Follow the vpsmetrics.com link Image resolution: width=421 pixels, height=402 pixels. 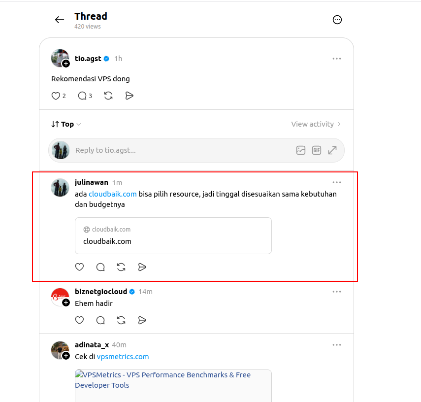click(123, 357)
